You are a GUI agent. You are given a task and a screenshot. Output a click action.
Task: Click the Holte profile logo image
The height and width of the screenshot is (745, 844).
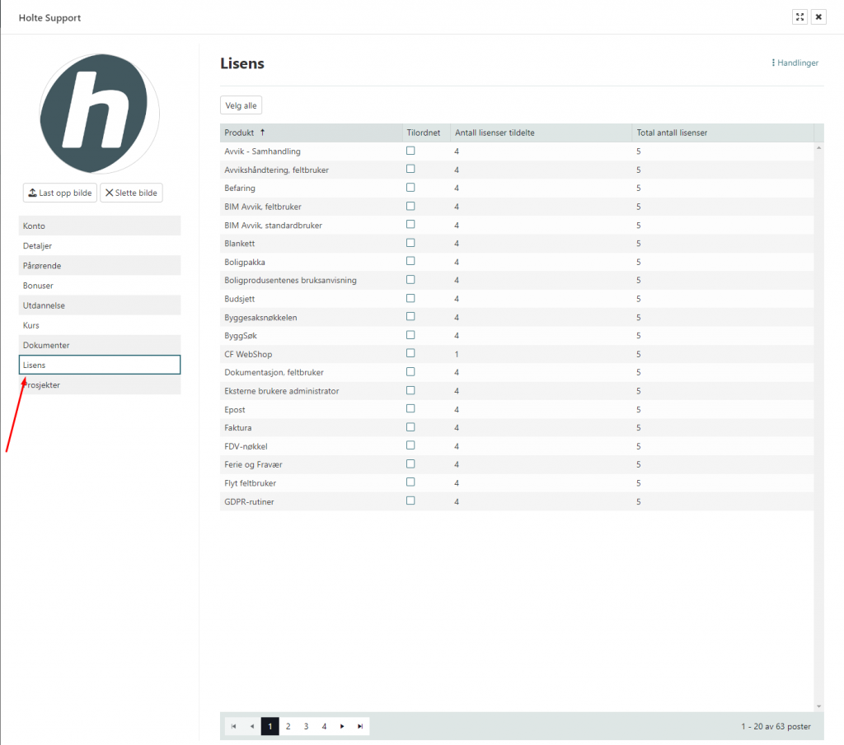click(x=100, y=114)
